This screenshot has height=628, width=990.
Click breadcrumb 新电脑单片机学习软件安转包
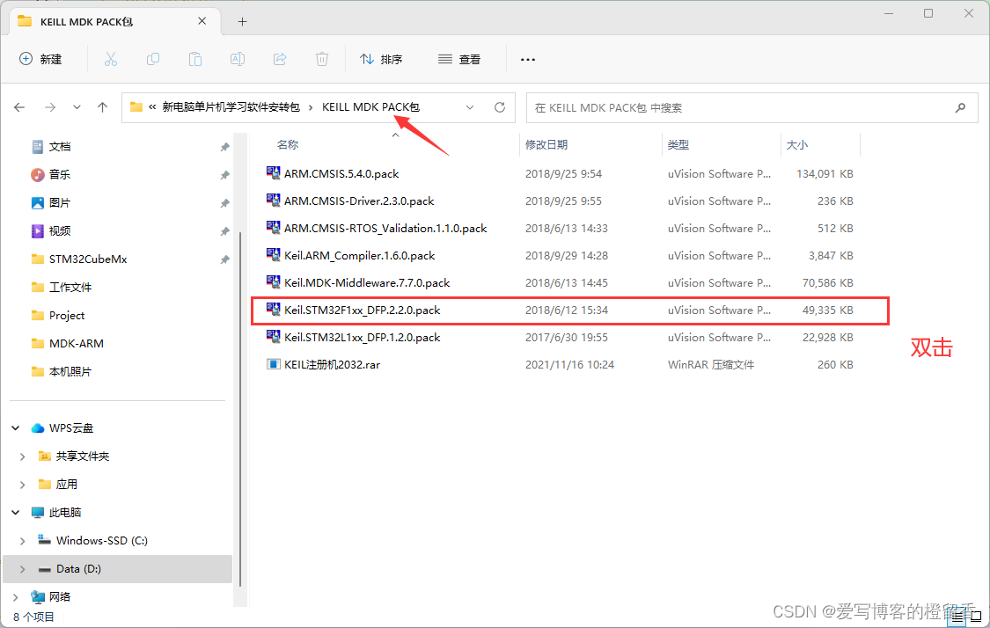pyautogui.click(x=231, y=107)
